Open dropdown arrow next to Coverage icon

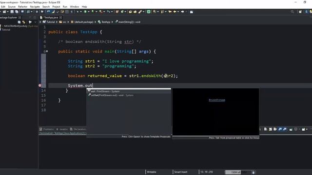click(97, 12)
